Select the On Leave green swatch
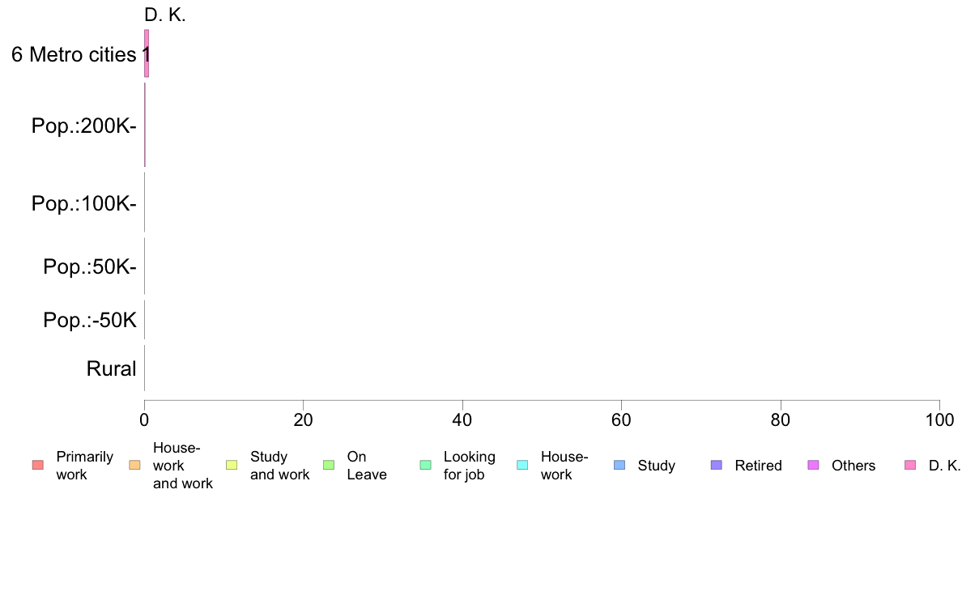The width and height of the screenshot is (962, 596). (x=328, y=466)
